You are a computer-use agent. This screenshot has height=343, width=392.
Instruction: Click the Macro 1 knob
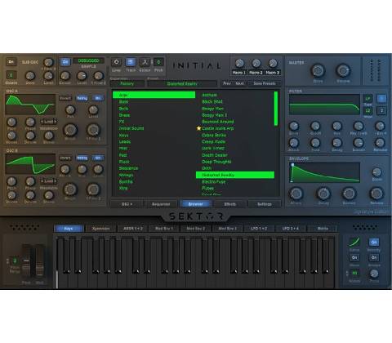239,64
